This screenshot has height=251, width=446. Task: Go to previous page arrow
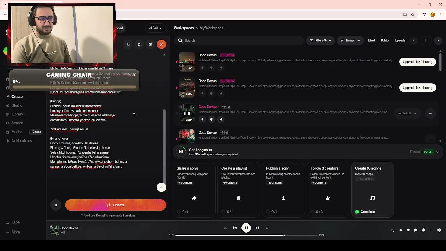(414, 40)
